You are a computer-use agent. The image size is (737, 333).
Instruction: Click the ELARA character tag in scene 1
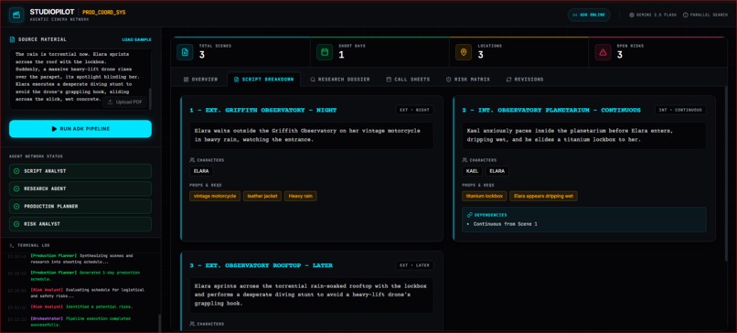(201, 171)
